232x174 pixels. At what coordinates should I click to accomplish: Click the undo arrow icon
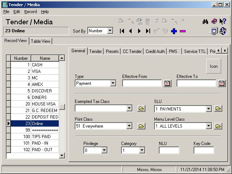coord(165,31)
